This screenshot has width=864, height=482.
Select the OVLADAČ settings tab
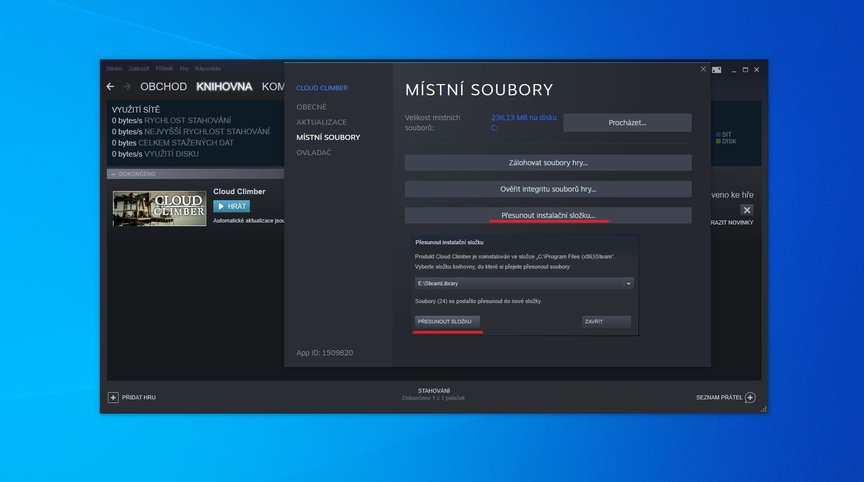coord(314,153)
